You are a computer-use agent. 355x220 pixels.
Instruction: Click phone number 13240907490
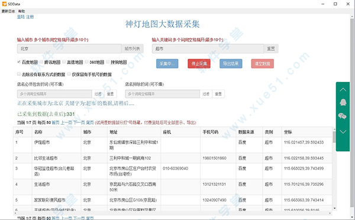coord(214,200)
